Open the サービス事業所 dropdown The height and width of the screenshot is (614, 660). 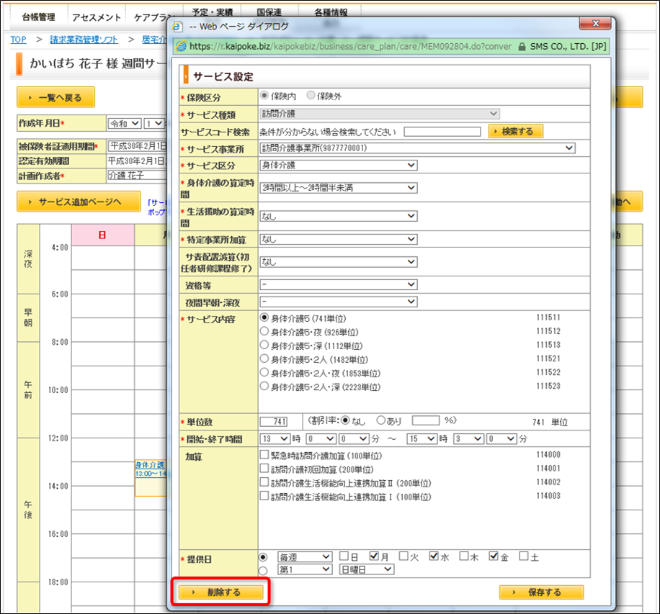pos(418,148)
